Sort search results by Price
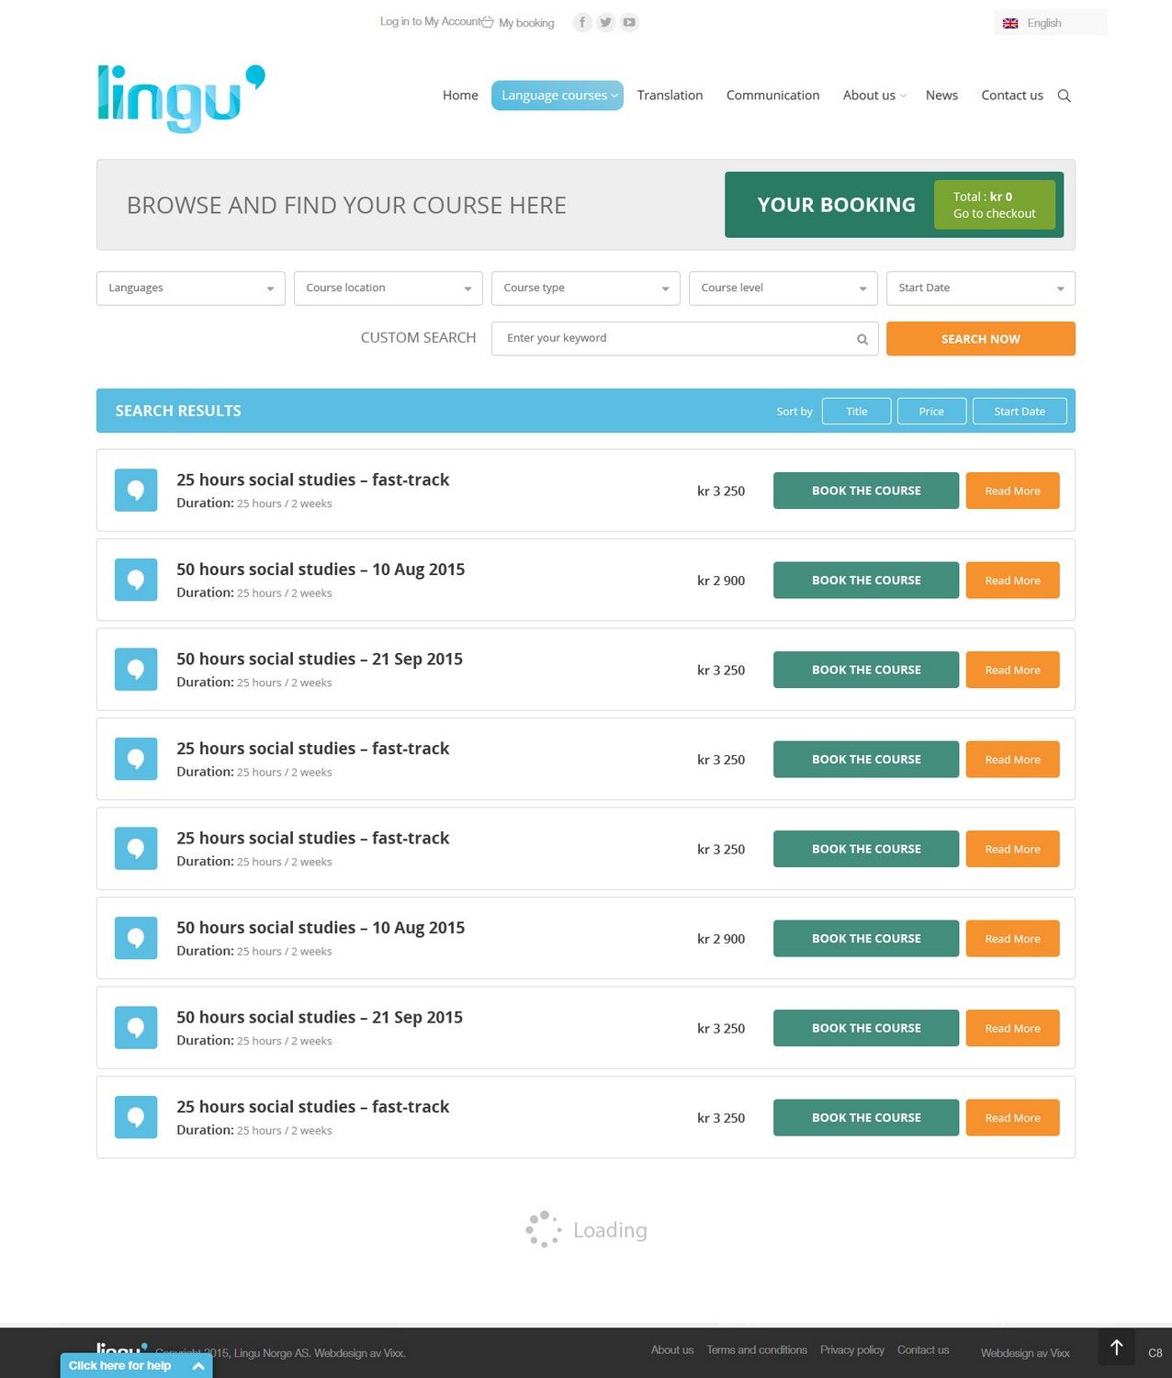The width and height of the screenshot is (1172, 1378). pos(930,411)
